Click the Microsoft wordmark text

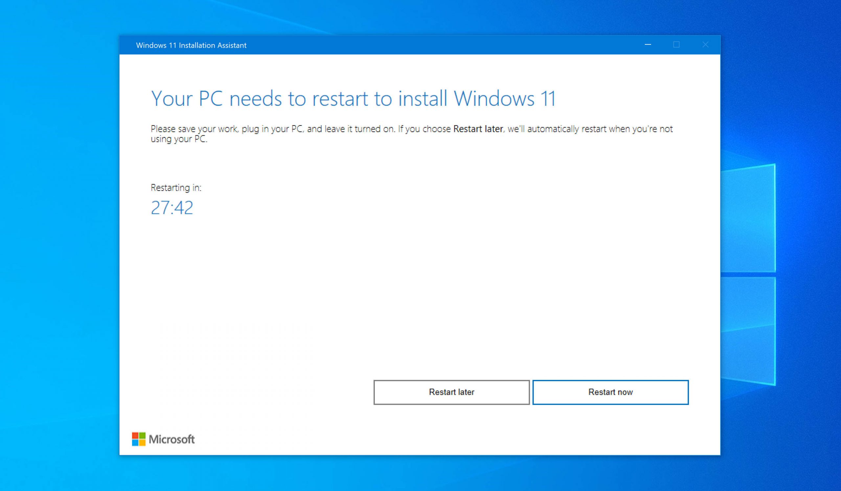tap(173, 439)
